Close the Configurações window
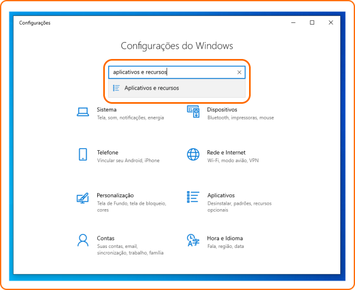Viewport: 355px width, 290px height. coord(331,22)
